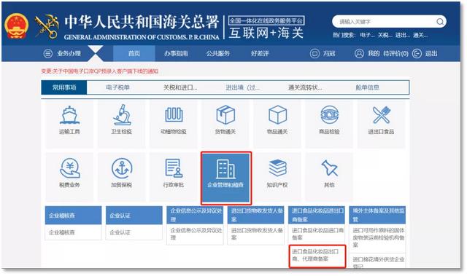
Task: Click hot search term 关税...
Action: coord(385,35)
